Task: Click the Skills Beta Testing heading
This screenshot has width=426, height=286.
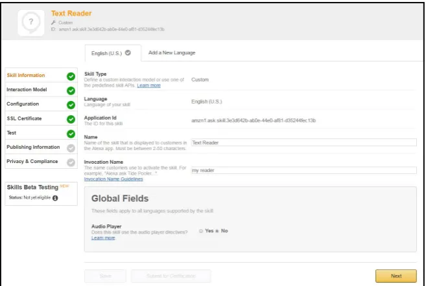Action: [32, 187]
